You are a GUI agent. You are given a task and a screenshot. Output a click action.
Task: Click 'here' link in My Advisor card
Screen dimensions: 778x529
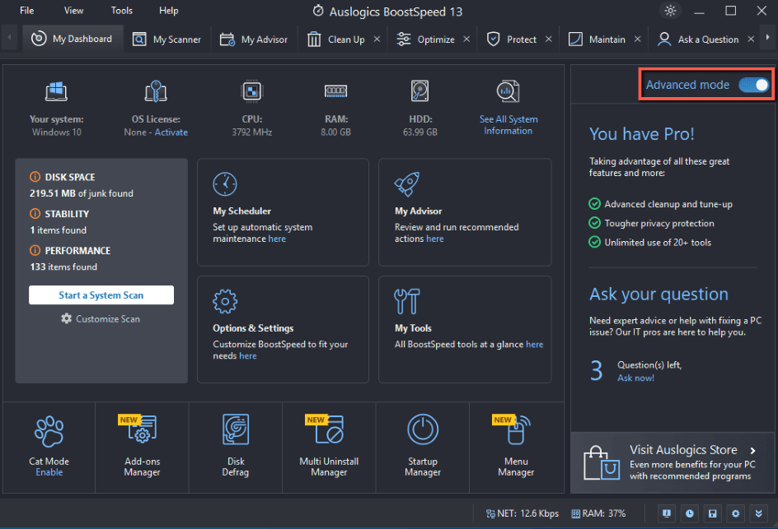tap(434, 239)
